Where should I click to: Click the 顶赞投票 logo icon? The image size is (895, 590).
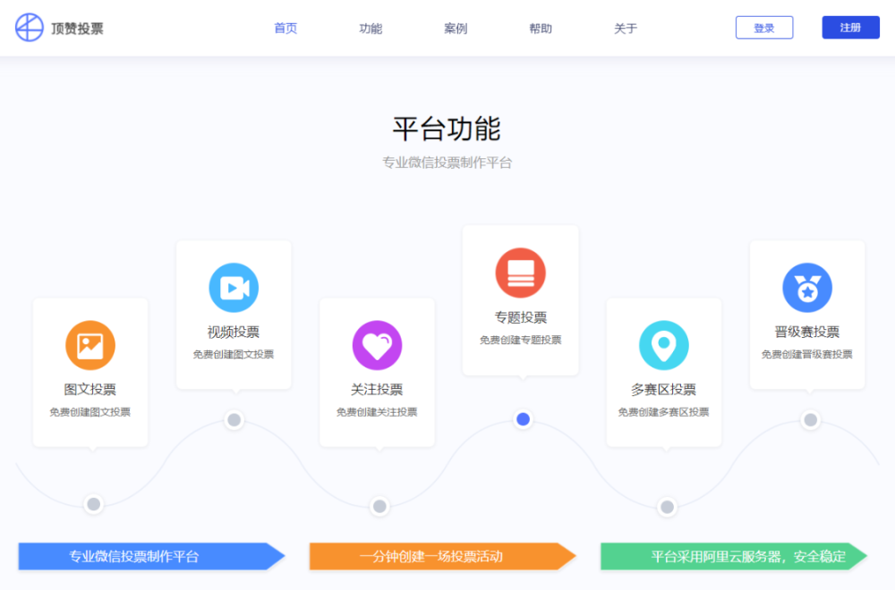[30, 28]
